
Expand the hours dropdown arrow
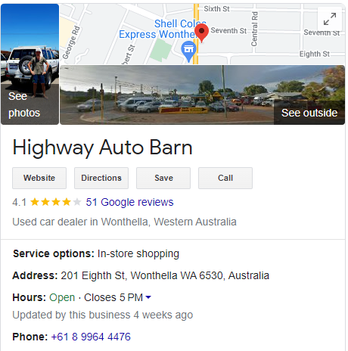click(148, 297)
